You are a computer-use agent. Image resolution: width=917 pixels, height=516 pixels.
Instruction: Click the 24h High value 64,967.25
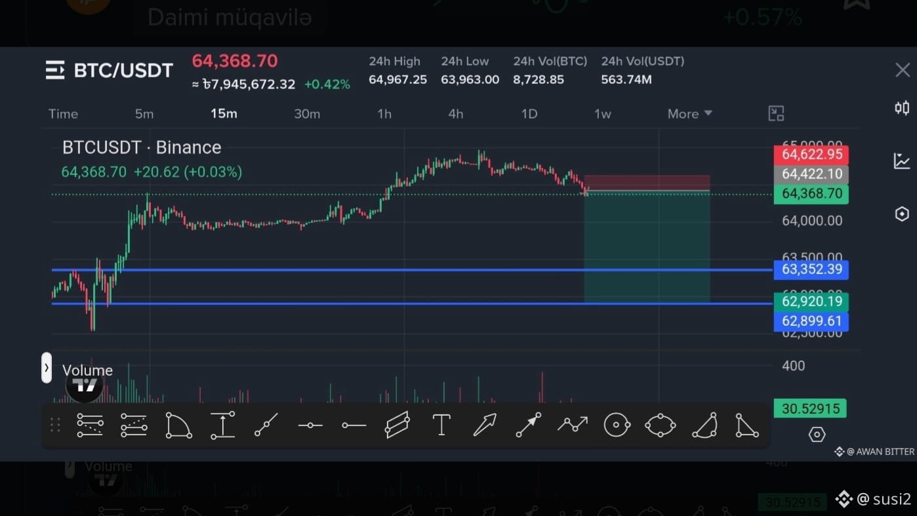point(397,80)
